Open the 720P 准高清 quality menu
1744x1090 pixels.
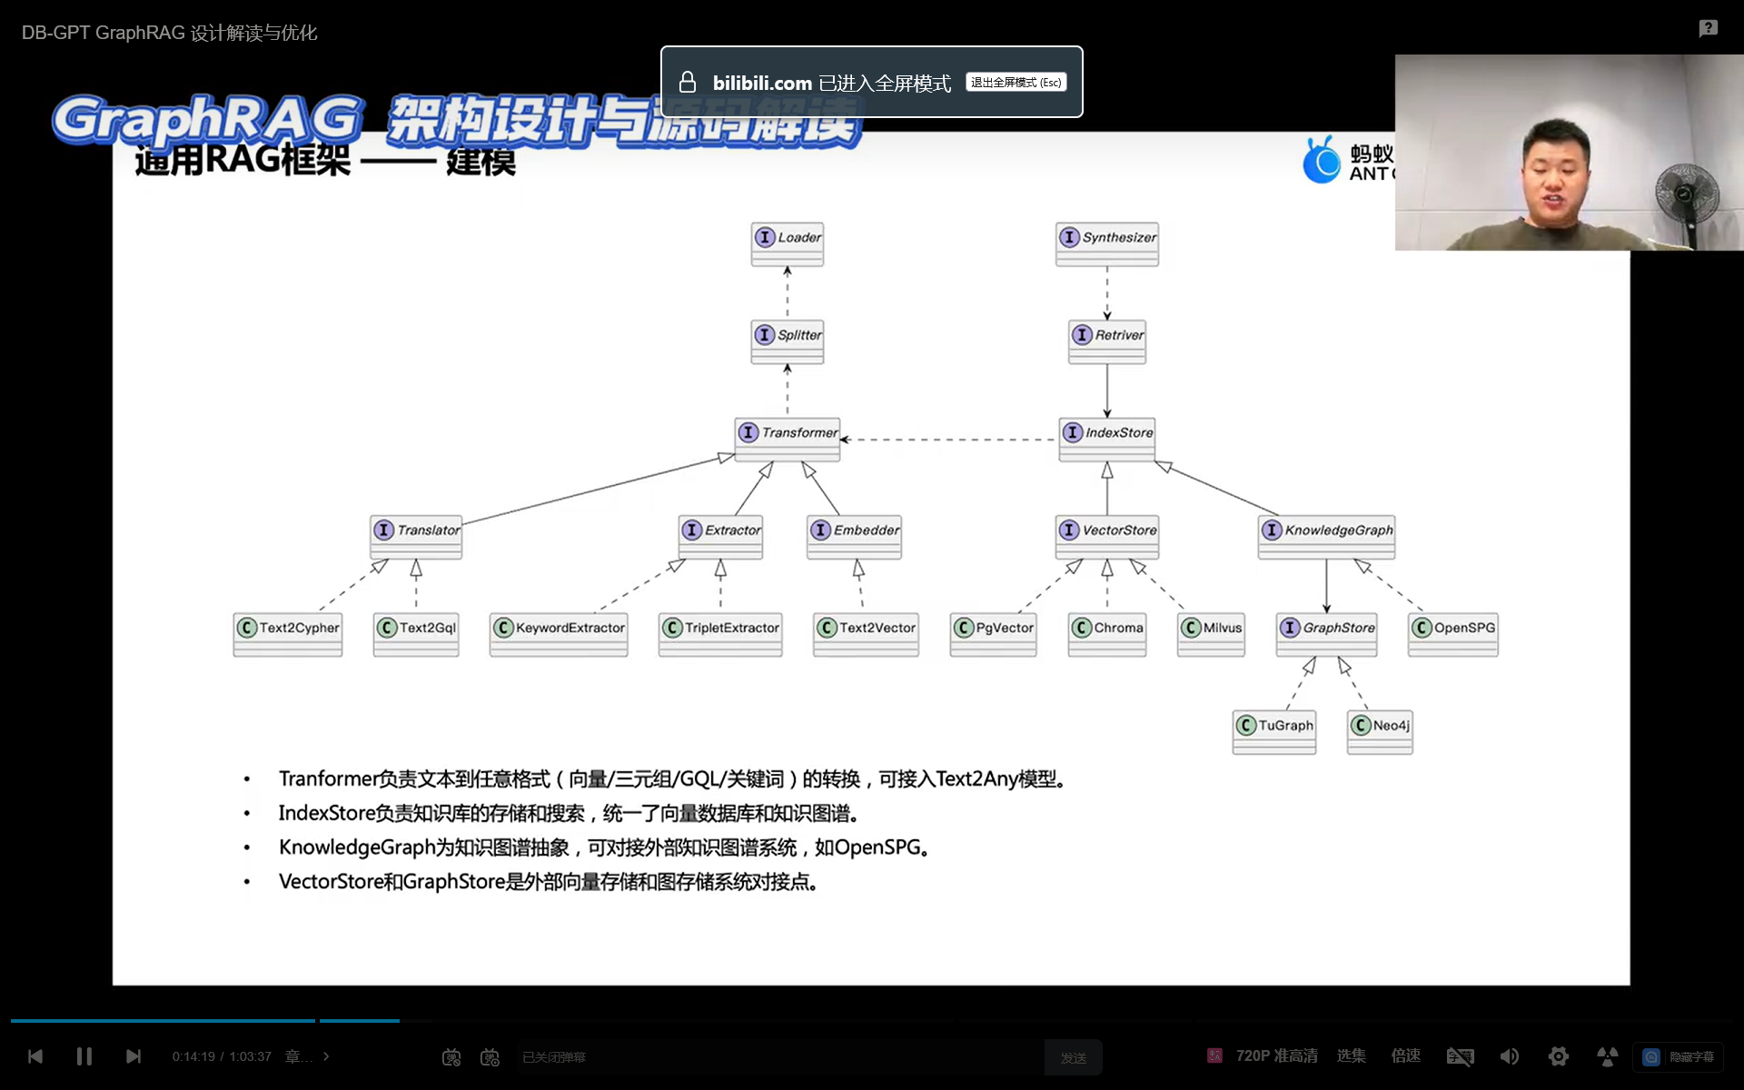1275,1055
